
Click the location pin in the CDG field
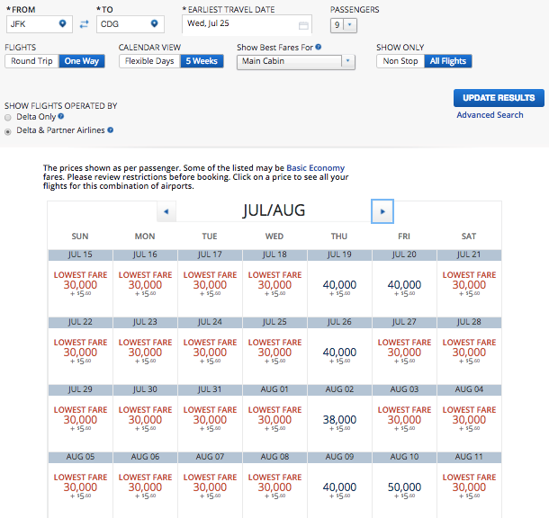click(x=155, y=23)
